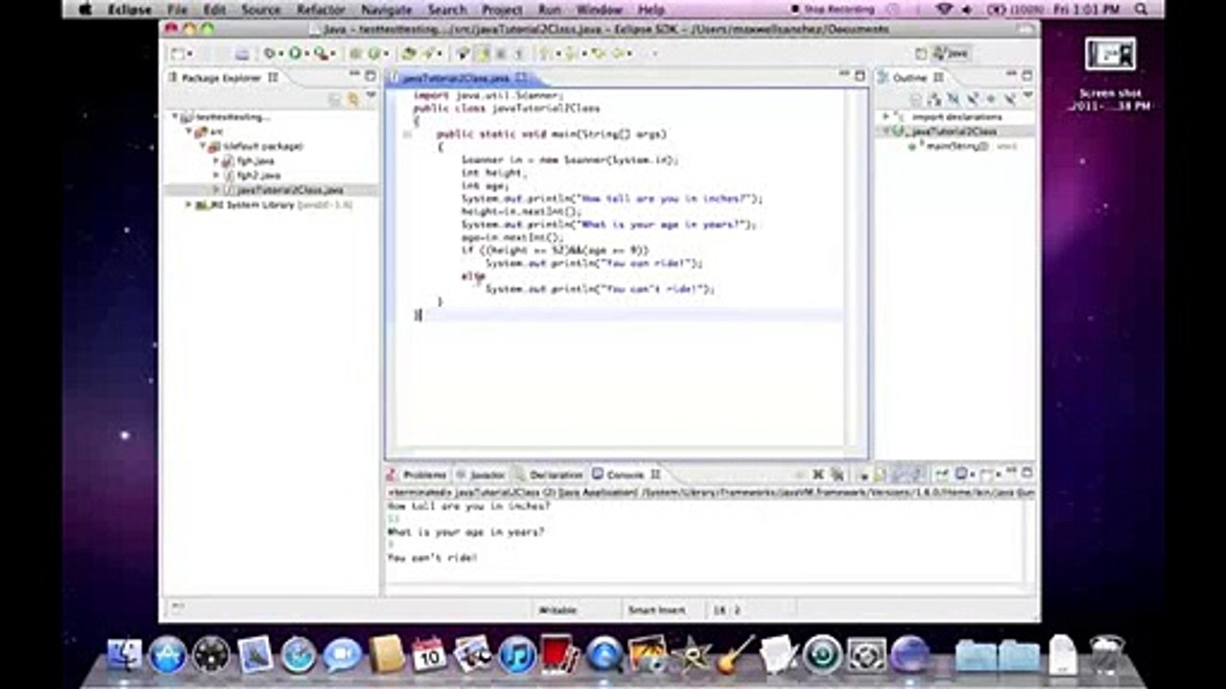Open the Run menu
The height and width of the screenshot is (689, 1226).
549,10
